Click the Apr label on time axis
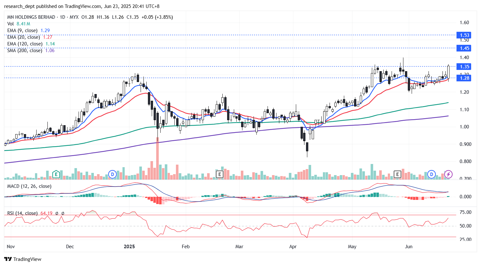 pos(293,247)
